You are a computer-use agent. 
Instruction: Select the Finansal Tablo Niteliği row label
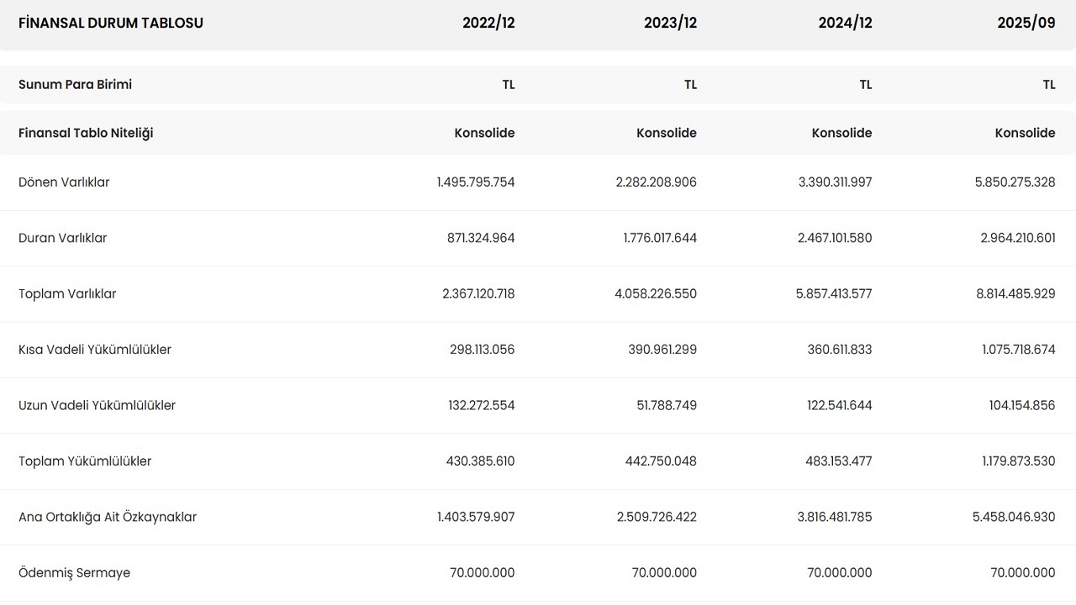click(86, 133)
